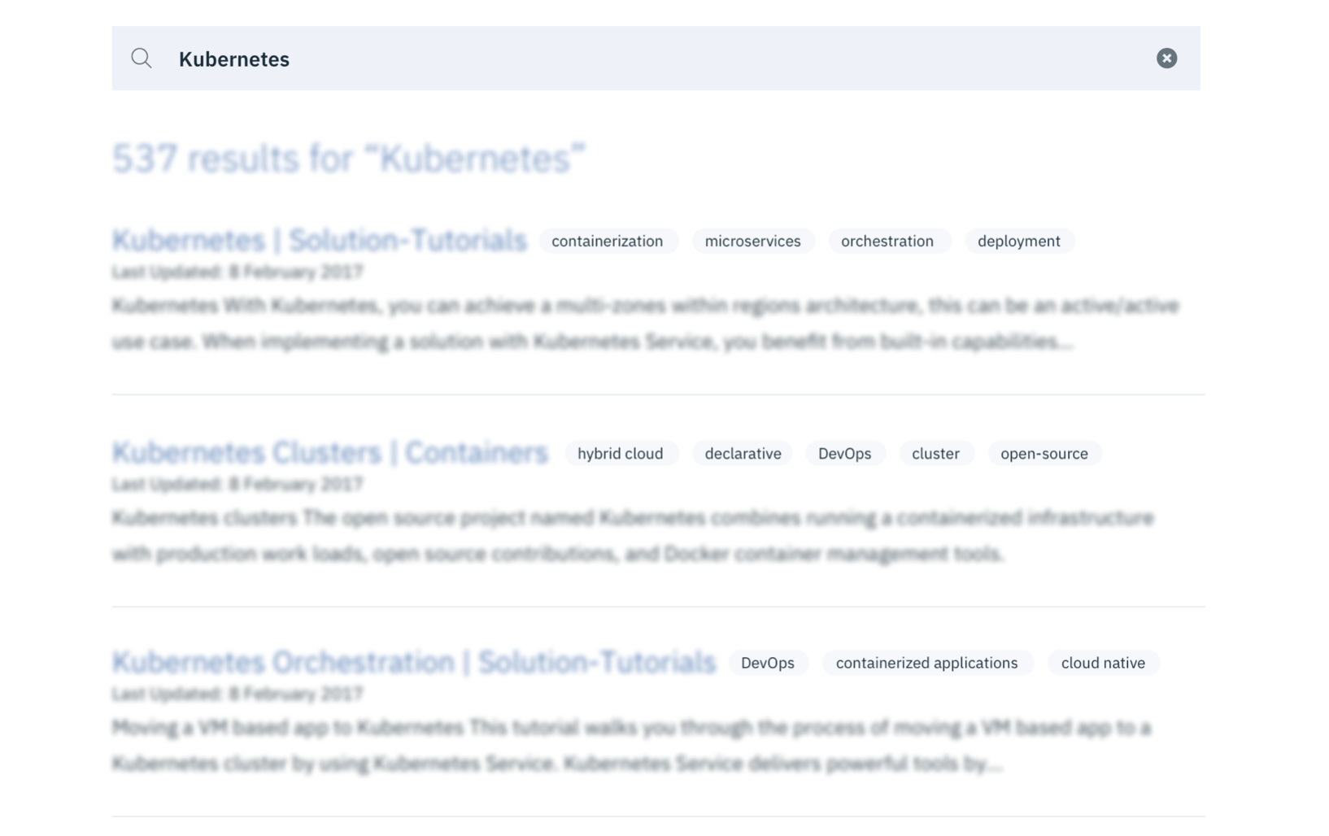
Task: Select the DevOps tag beside Kubernetes Orchestration
Action: point(767,664)
